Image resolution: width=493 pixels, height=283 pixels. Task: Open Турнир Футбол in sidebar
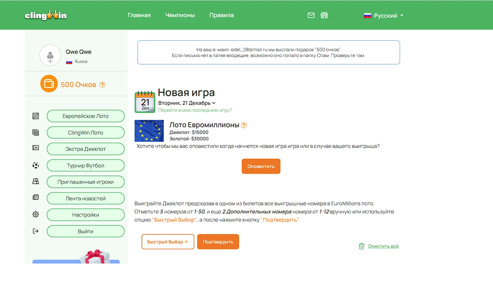[x=86, y=166]
